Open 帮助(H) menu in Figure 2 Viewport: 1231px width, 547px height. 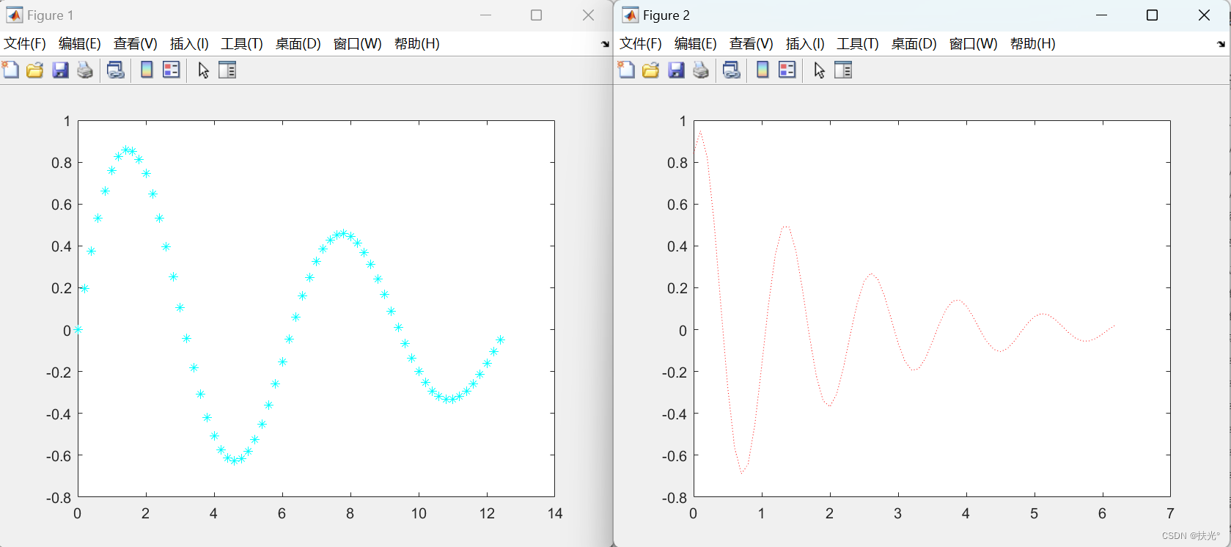(1033, 43)
